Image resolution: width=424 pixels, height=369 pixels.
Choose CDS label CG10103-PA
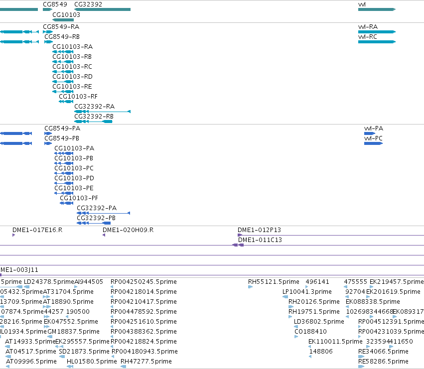coord(74,148)
